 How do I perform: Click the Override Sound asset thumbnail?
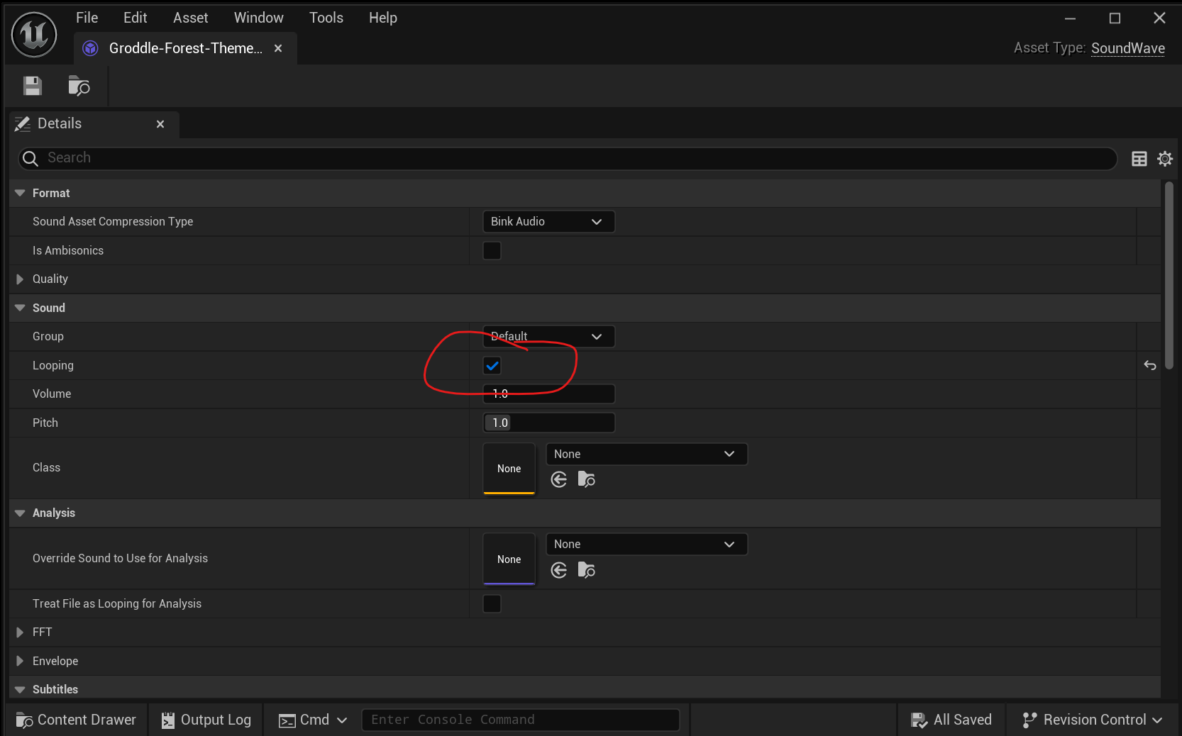[509, 559]
